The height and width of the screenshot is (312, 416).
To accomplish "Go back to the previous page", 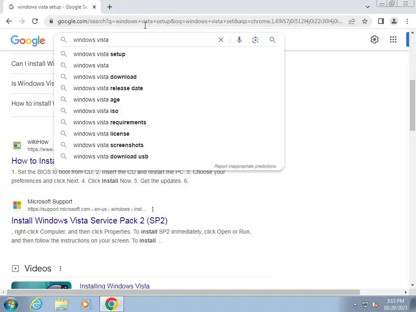I will [9, 21].
